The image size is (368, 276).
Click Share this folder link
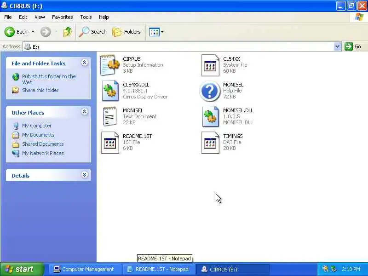tap(40, 90)
